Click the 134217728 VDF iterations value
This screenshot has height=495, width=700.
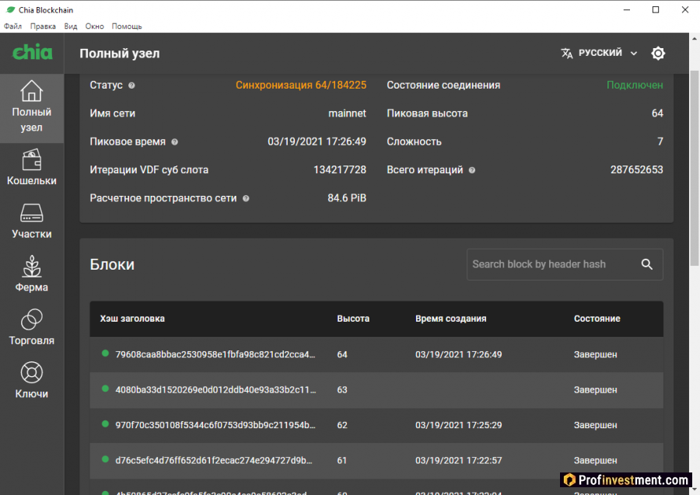tap(340, 170)
